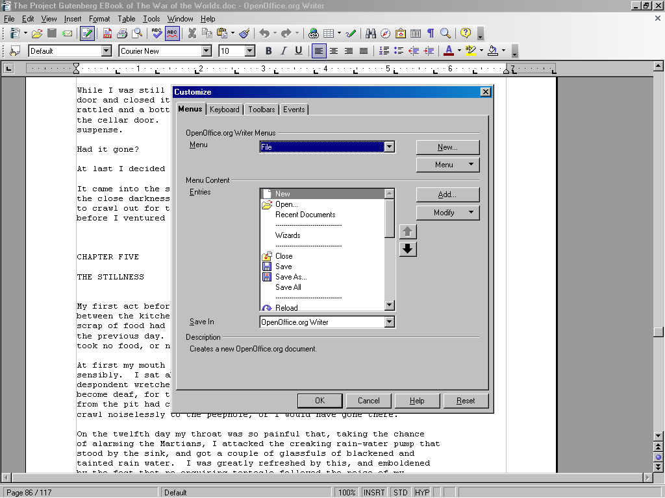Open the Toolbars tab in Customize
665x498 pixels.
click(261, 110)
